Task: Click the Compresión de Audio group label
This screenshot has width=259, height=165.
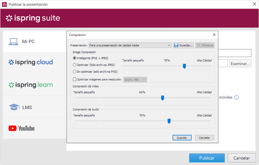Action: pyautogui.click(x=86, y=109)
